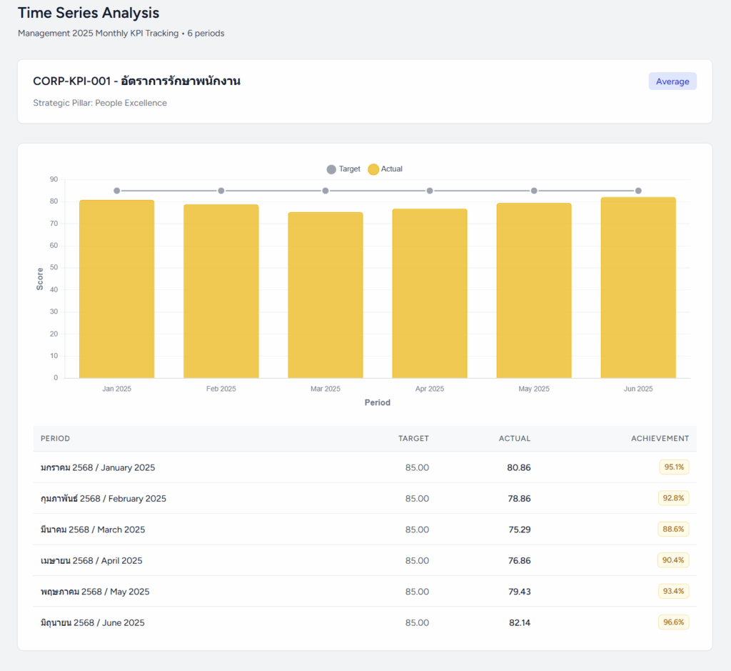Toggle the Target series in chart legend

[x=343, y=169]
